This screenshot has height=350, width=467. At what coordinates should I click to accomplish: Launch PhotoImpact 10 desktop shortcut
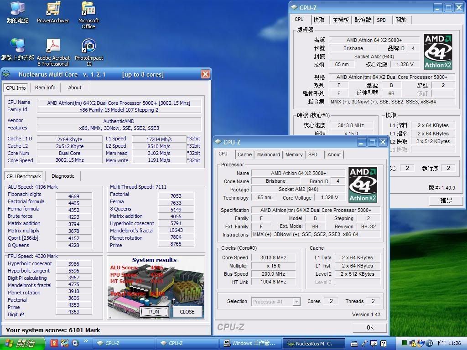click(89, 52)
